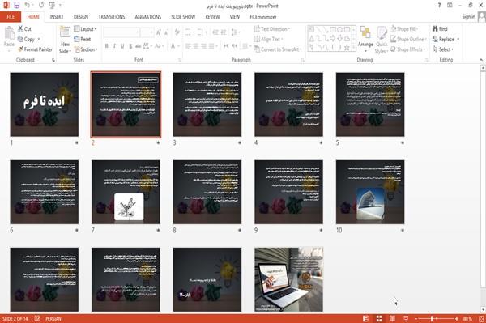Switch to Normal view icon in status bar

point(366,319)
